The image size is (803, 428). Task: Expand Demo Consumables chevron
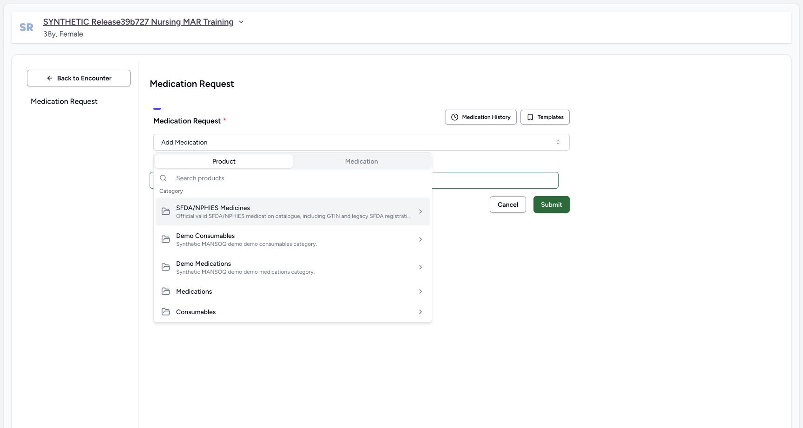(x=421, y=239)
